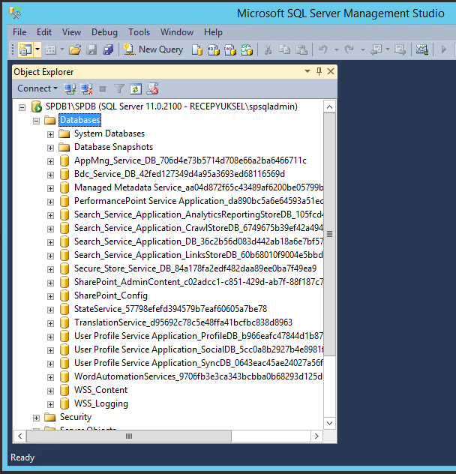Image resolution: width=456 pixels, height=474 pixels.
Task: Click the Start debugging play icon
Action: point(443,49)
